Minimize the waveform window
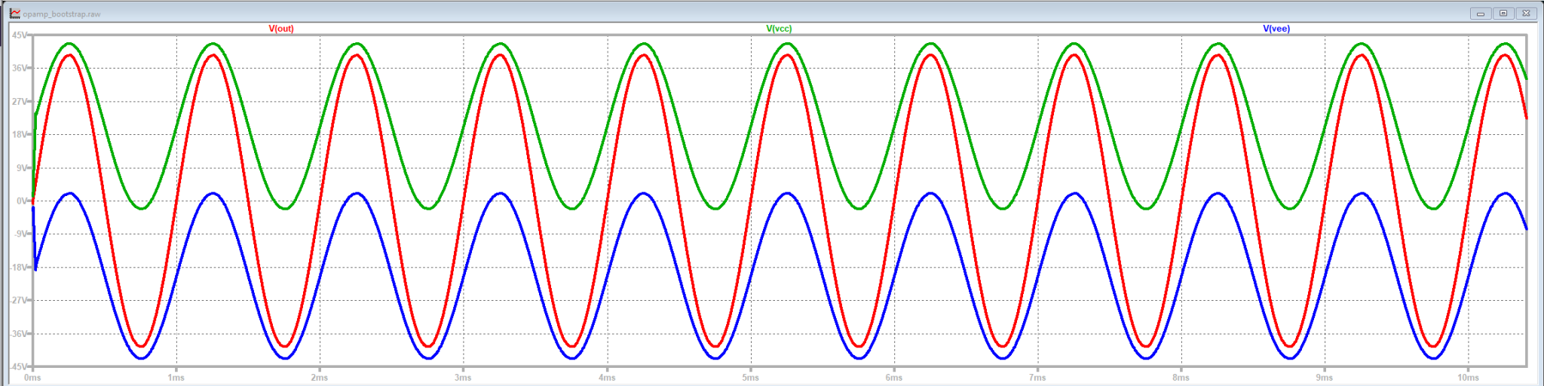The height and width of the screenshot is (386, 1544). (x=1481, y=14)
